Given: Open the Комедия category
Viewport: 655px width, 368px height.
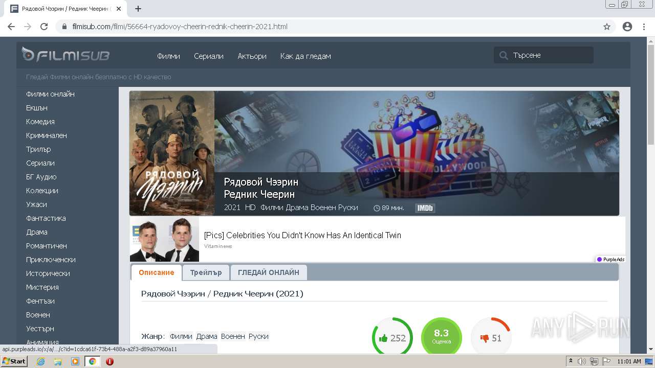Looking at the screenshot, I should (40, 122).
